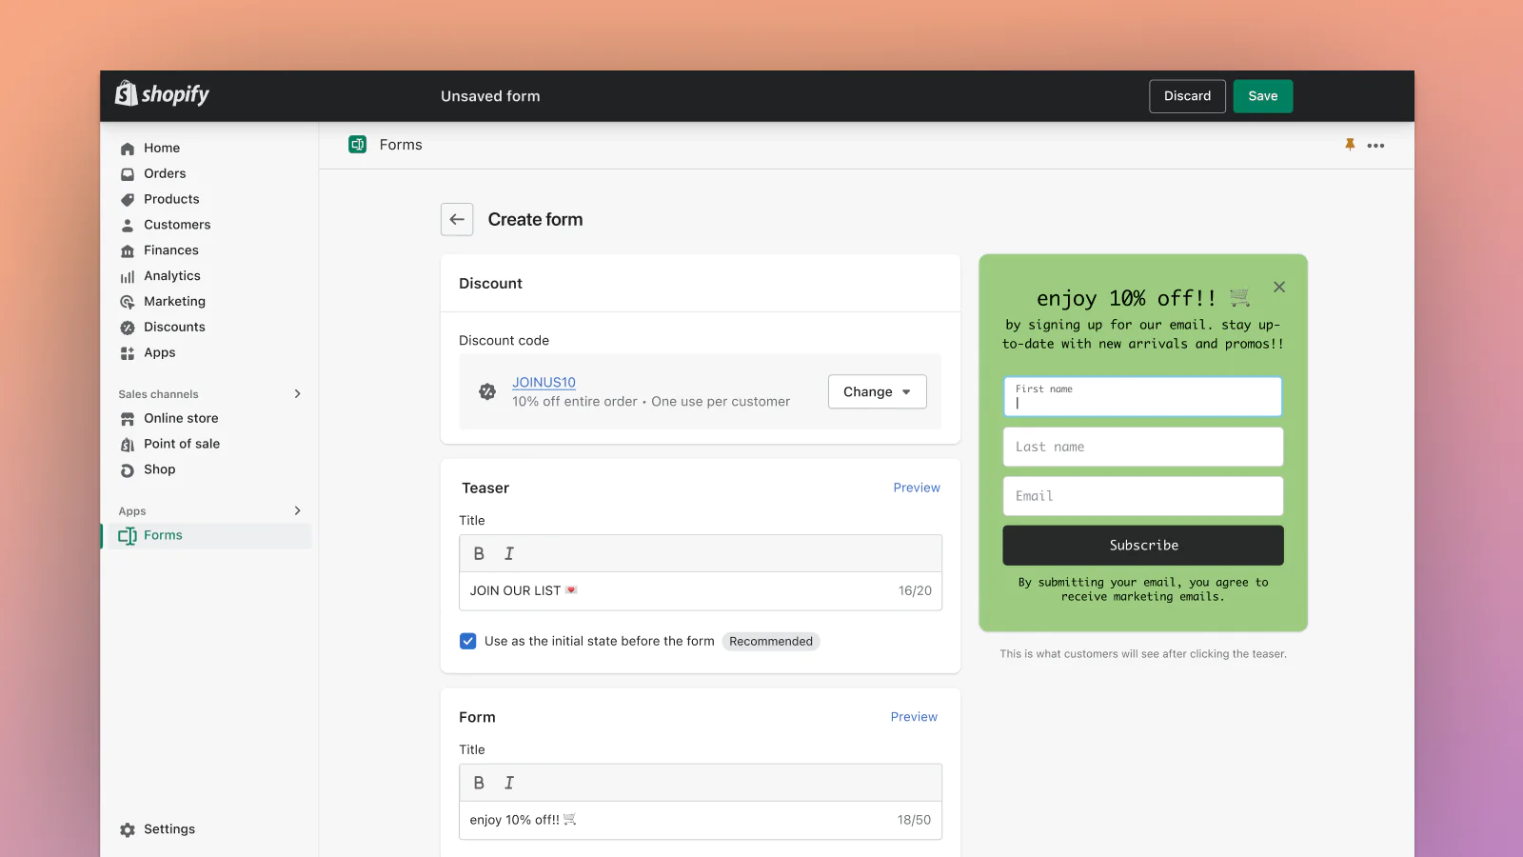Pin the Forms app with pin icon
The height and width of the screenshot is (857, 1523).
[x=1350, y=145]
